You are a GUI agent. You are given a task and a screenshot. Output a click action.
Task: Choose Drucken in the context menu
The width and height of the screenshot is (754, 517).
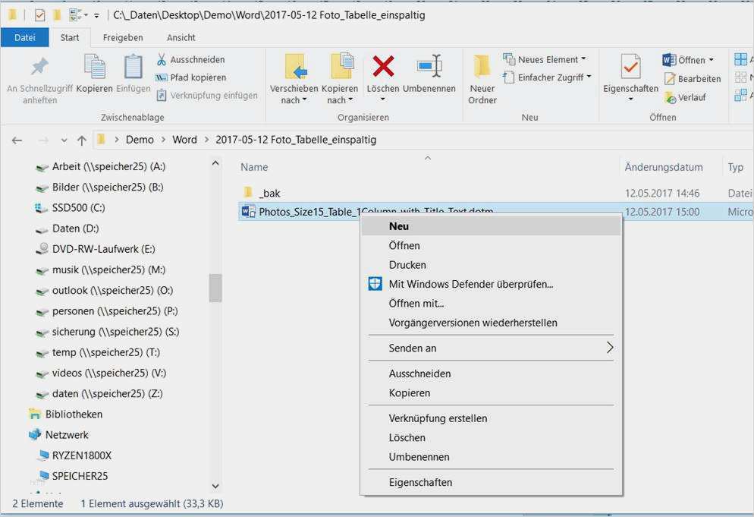[x=491, y=265]
